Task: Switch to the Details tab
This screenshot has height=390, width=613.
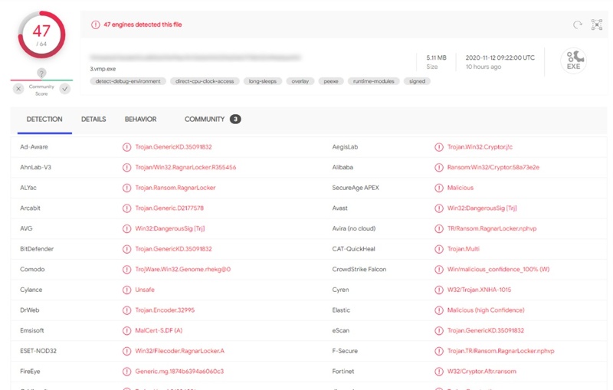Action: (x=93, y=120)
